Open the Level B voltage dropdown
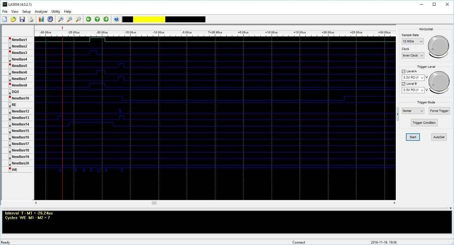 (x=413, y=90)
